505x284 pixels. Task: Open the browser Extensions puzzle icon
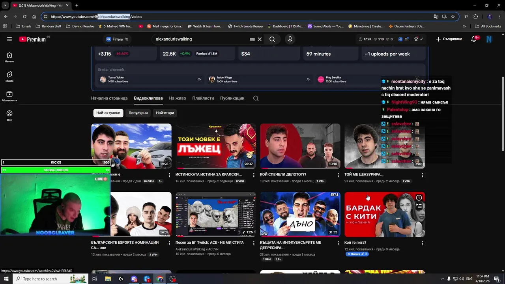click(x=475, y=17)
